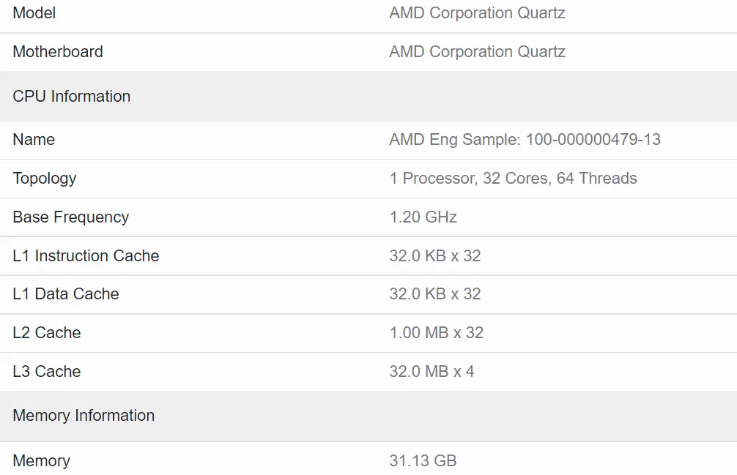737x475 pixels.
Task: Select the 1.00 MB x 32 value
Action: [436, 333]
